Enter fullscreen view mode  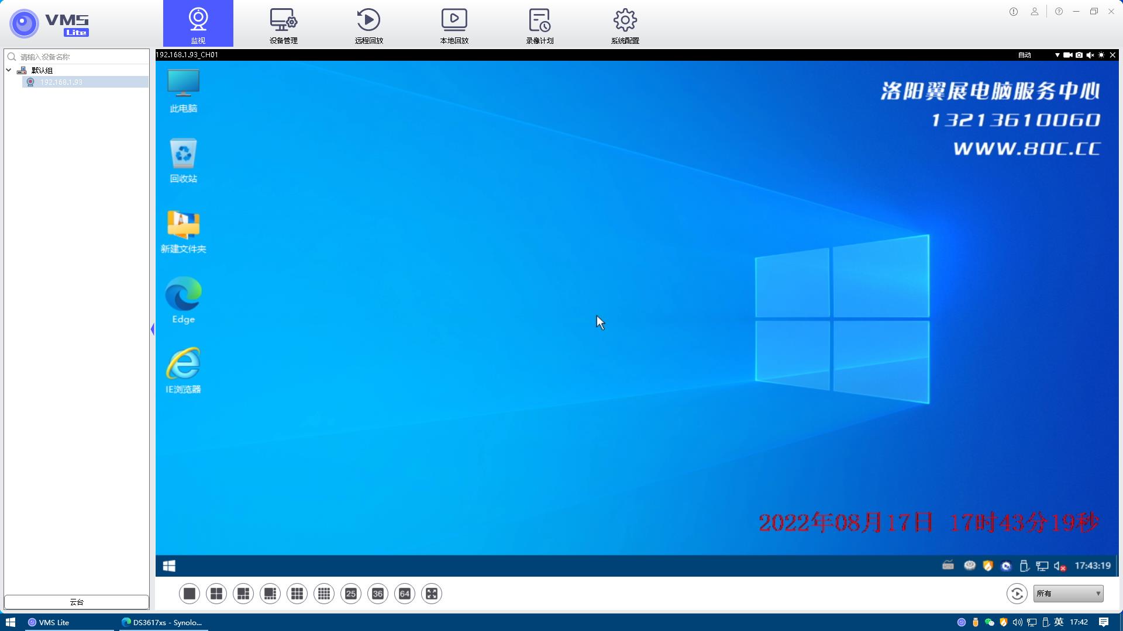click(432, 594)
